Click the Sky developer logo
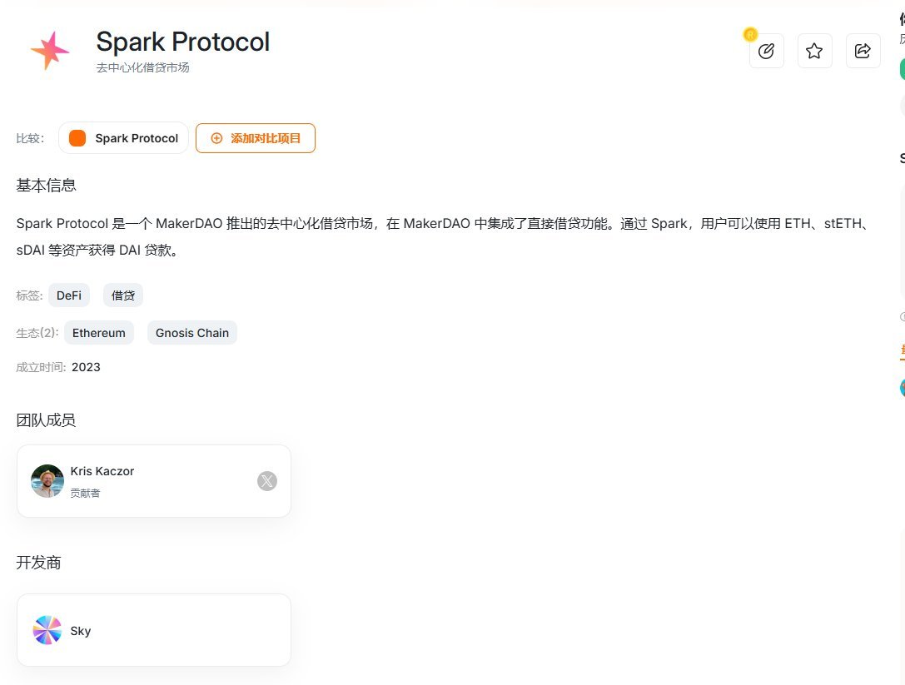The height and width of the screenshot is (685, 905). (x=47, y=630)
